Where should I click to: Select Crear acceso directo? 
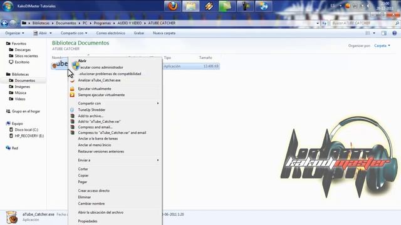click(94, 191)
